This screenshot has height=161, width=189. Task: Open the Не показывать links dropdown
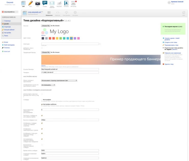pyautogui.click(x=48, y=85)
